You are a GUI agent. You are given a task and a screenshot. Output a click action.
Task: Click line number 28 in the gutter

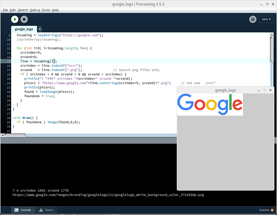[x=9, y=118]
